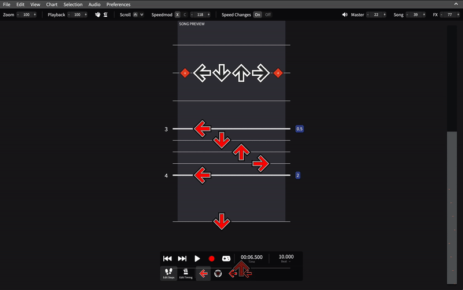The height and width of the screenshot is (290, 463).
Task: Select the Edit Steps mode
Action: [x=168, y=273]
